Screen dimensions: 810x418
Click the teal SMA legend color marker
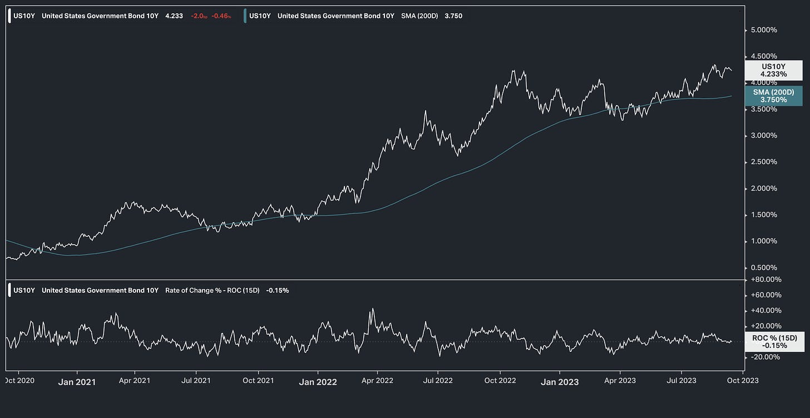coord(245,16)
